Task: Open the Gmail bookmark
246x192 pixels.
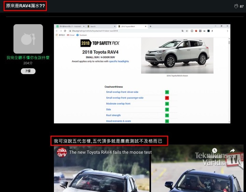Action: 71,35
